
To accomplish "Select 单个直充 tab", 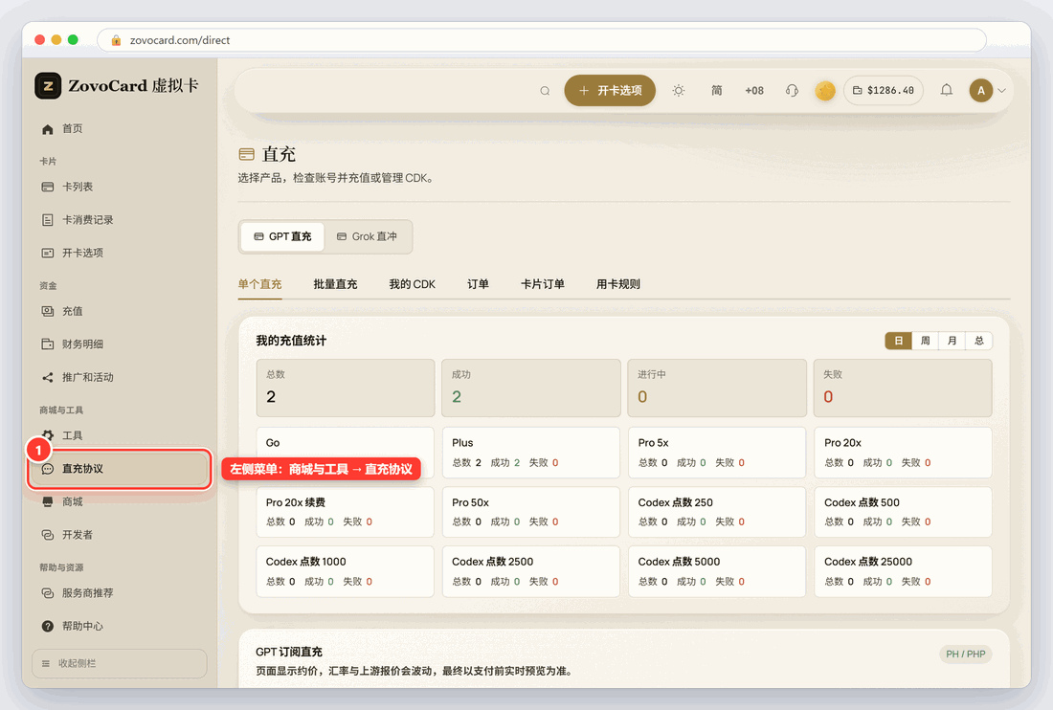I will pos(259,284).
